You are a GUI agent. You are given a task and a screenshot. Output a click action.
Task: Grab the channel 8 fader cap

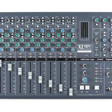coord(71,92)
